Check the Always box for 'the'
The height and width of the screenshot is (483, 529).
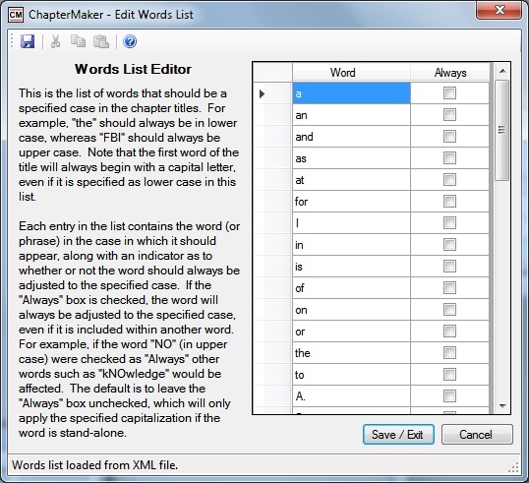pos(449,353)
